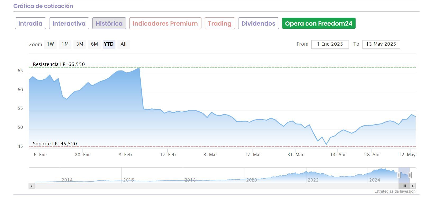Open the Intradía chart tab
Image resolution: width=437 pixels, height=200 pixels.
pos(30,23)
